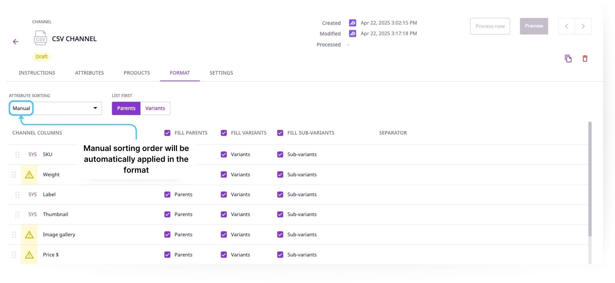Select the Format tab
Screen dimensions: 615x283
pyautogui.click(x=180, y=73)
